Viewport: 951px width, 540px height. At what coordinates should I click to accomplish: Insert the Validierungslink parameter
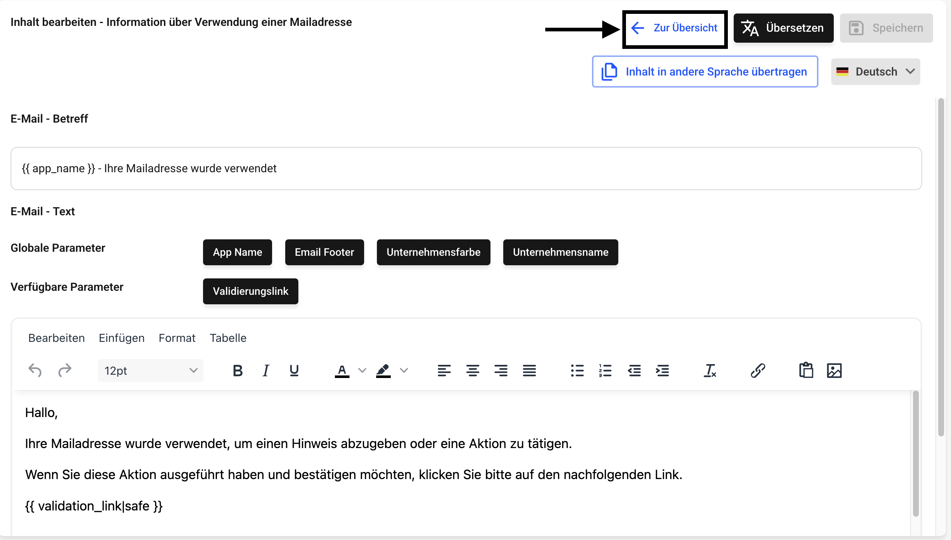[x=250, y=291]
